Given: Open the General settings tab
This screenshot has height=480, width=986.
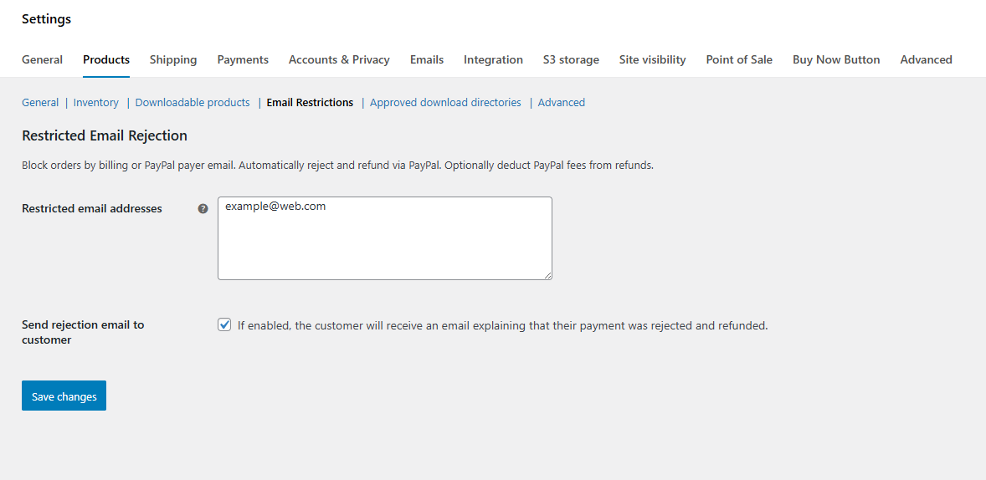Looking at the screenshot, I should (x=42, y=59).
